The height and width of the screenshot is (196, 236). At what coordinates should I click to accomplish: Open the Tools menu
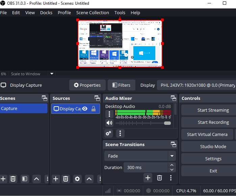[120, 12]
